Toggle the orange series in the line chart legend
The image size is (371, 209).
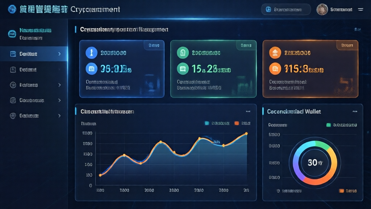click(236, 123)
